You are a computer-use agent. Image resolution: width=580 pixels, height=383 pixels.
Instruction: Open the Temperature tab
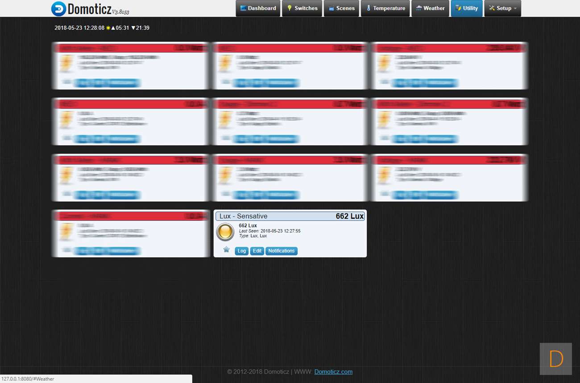pyautogui.click(x=385, y=8)
